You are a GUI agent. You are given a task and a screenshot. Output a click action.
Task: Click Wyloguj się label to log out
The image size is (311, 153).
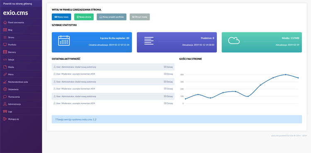coord(14,119)
